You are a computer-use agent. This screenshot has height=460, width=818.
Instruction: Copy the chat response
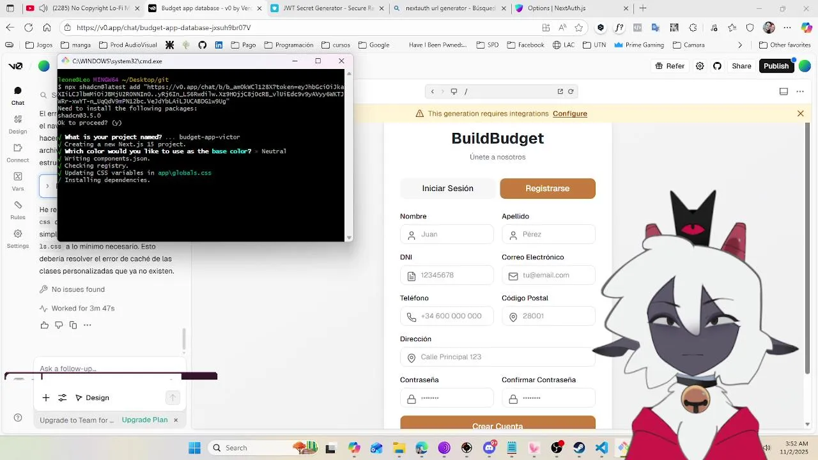(x=73, y=325)
